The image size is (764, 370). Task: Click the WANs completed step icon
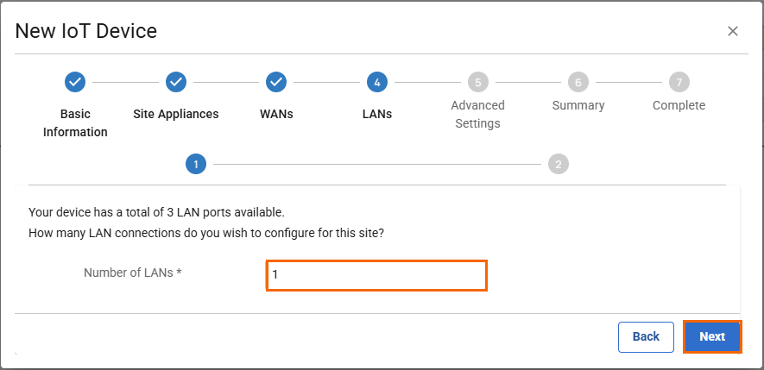coord(276,82)
